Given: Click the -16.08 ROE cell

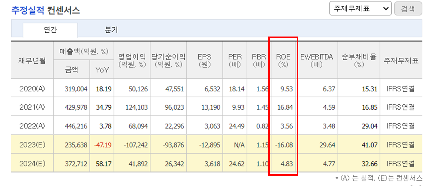Looking at the screenshot, I should (x=284, y=145).
